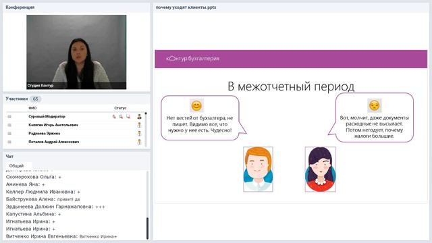The image size is (432, 243).
Task: Click the gray square icon beside Суровый Модератор
Action: tap(9, 117)
